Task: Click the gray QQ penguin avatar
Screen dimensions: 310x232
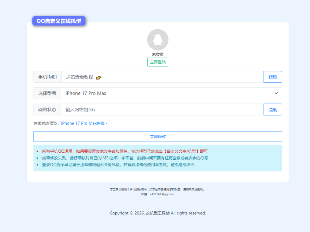Action: pyautogui.click(x=157, y=40)
